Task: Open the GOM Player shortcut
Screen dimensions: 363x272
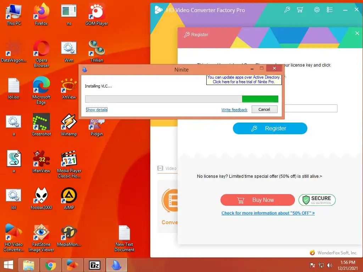Action: click(96, 15)
